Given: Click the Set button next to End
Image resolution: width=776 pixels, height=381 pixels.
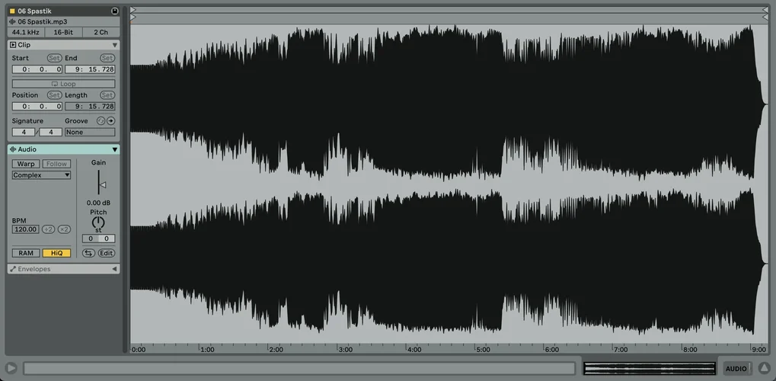Looking at the screenshot, I should 107,58.
